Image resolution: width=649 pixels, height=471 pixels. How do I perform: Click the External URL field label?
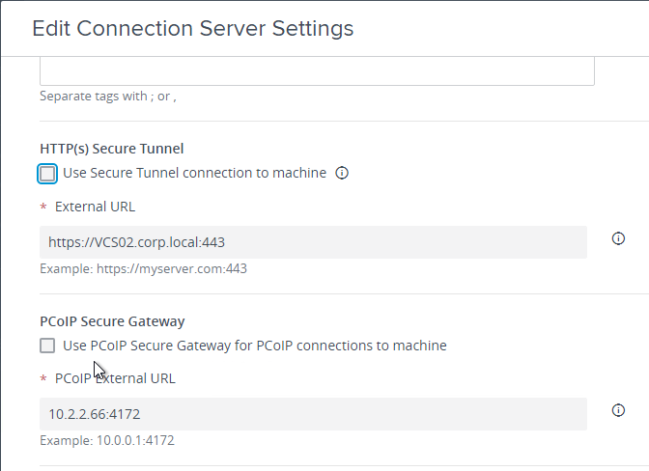tap(95, 207)
